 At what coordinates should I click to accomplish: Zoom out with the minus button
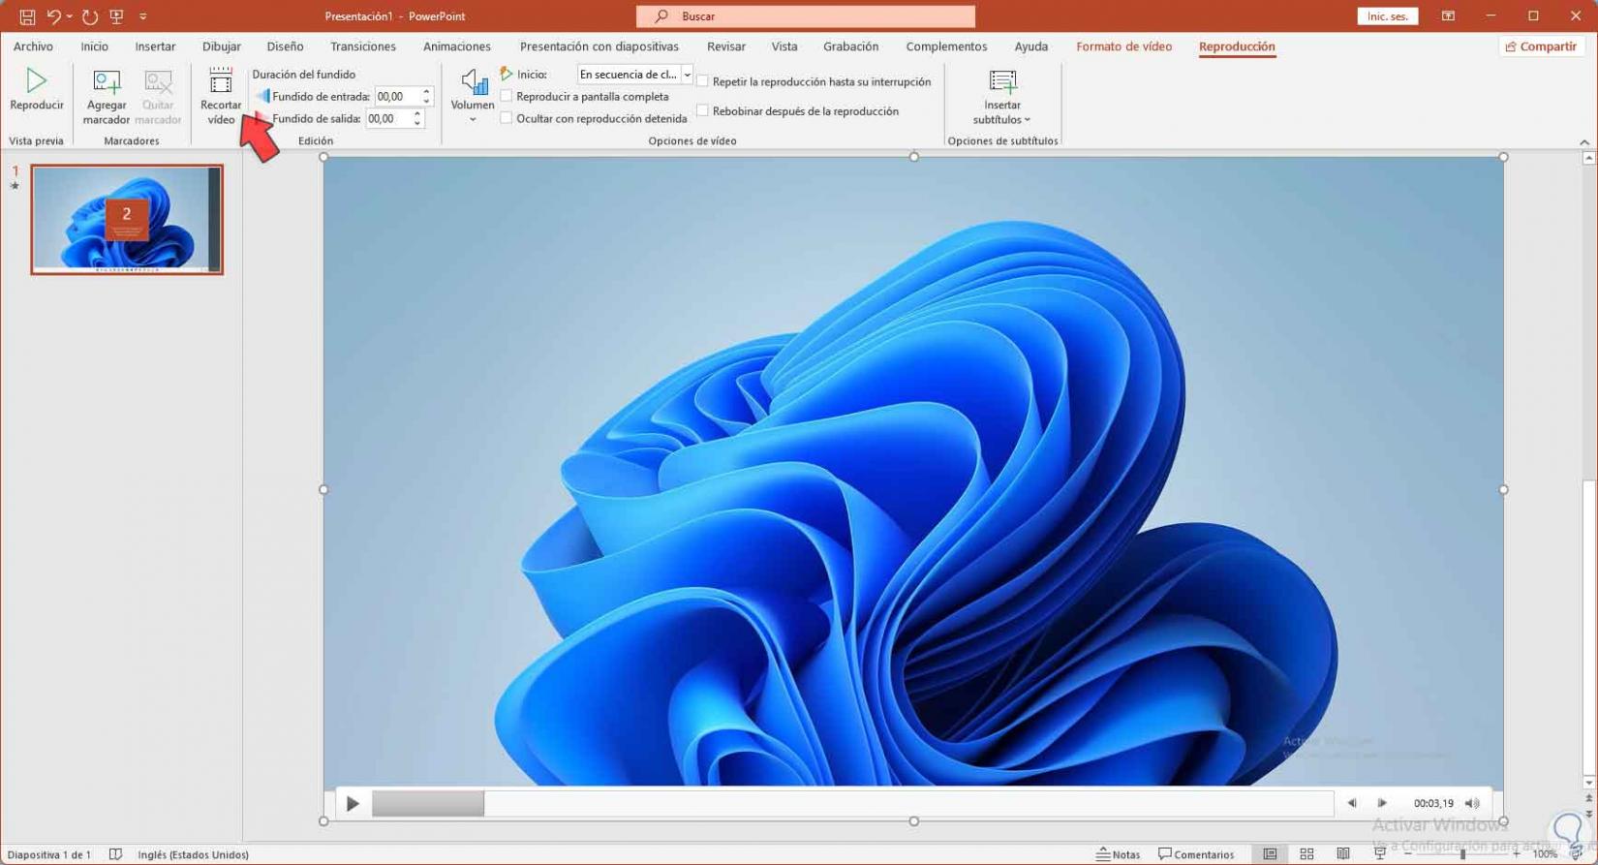(x=1407, y=854)
